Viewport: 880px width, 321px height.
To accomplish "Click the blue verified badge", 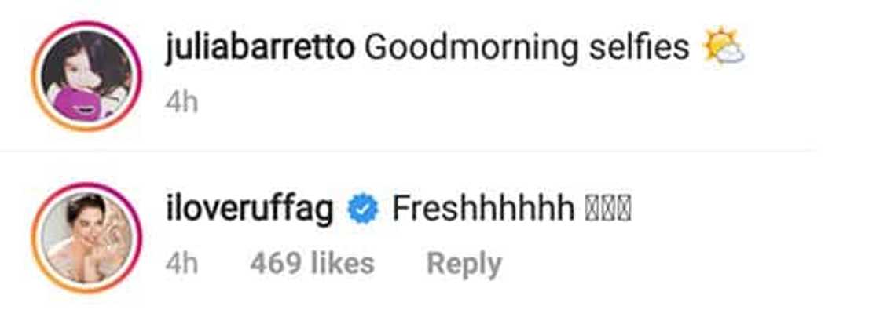I will click(362, 210).
